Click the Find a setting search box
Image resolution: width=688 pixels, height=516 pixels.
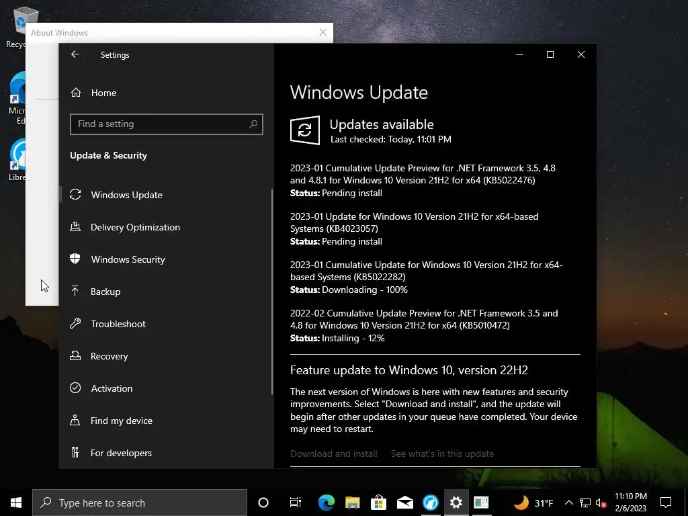tap(167, 124)
